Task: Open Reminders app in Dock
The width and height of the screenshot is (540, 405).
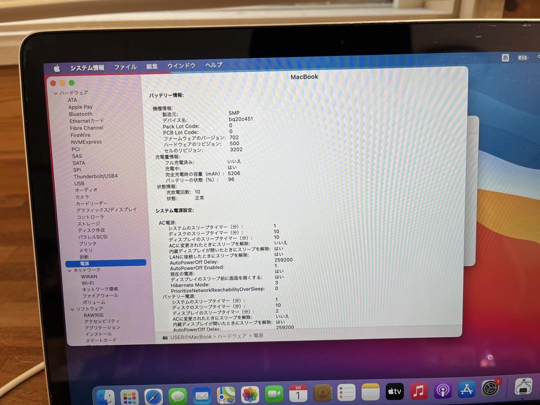Action: 346,392
